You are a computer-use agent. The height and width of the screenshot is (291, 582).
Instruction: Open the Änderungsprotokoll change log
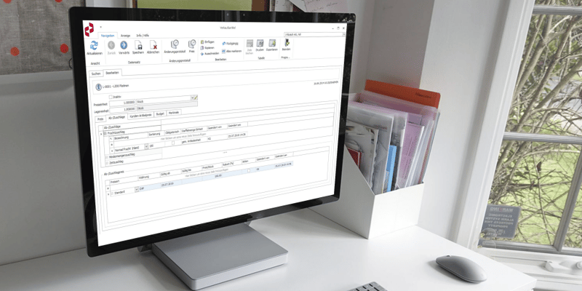(x=175, y=44)
